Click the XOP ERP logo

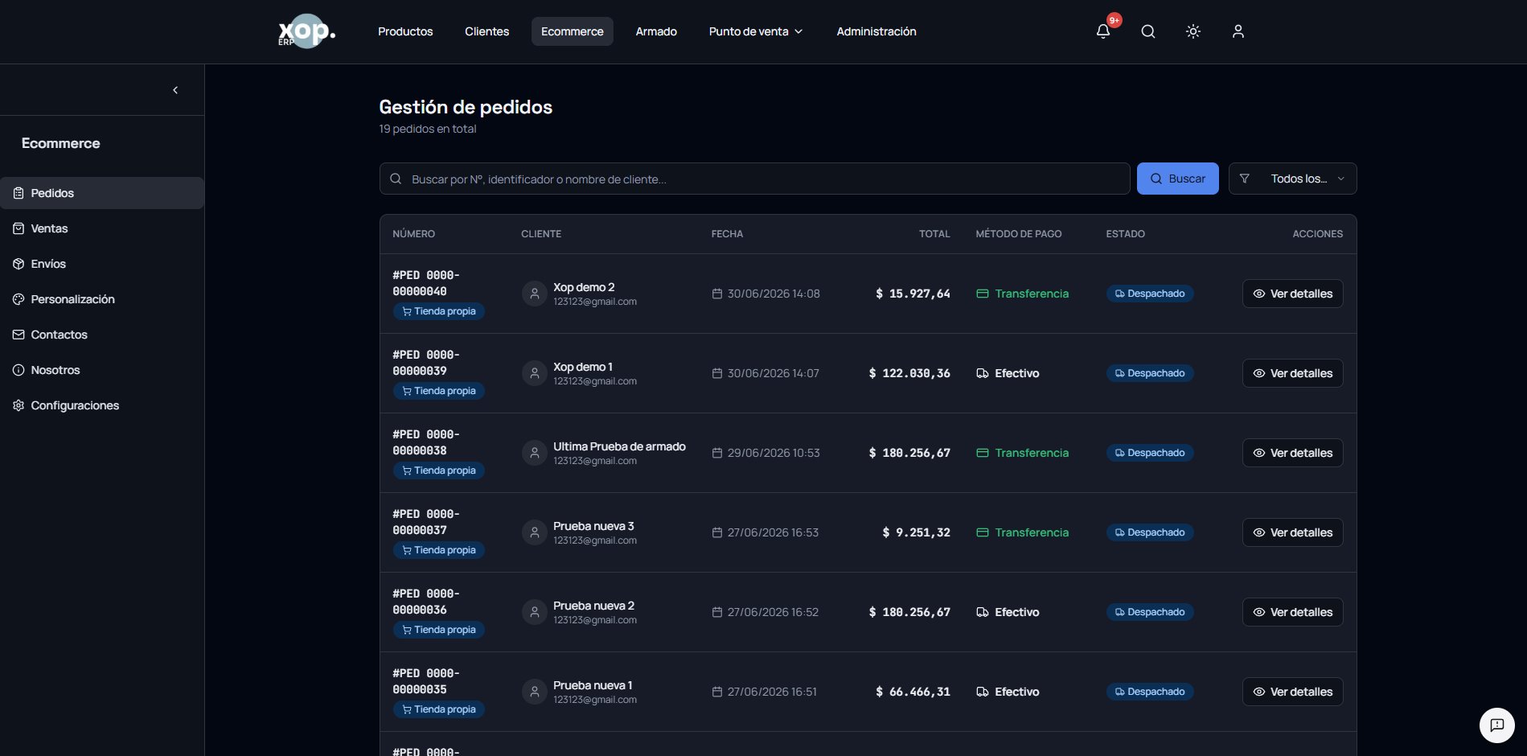click(306, 31)
